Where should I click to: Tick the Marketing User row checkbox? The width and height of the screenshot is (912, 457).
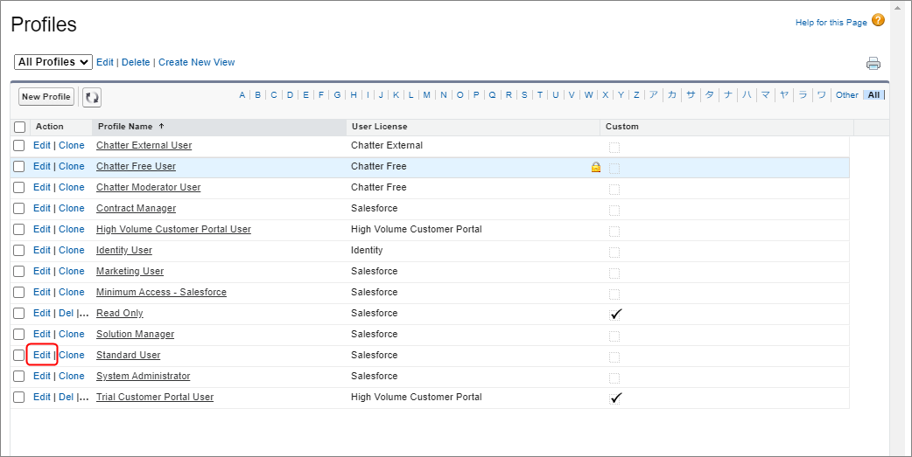(19, 271)
